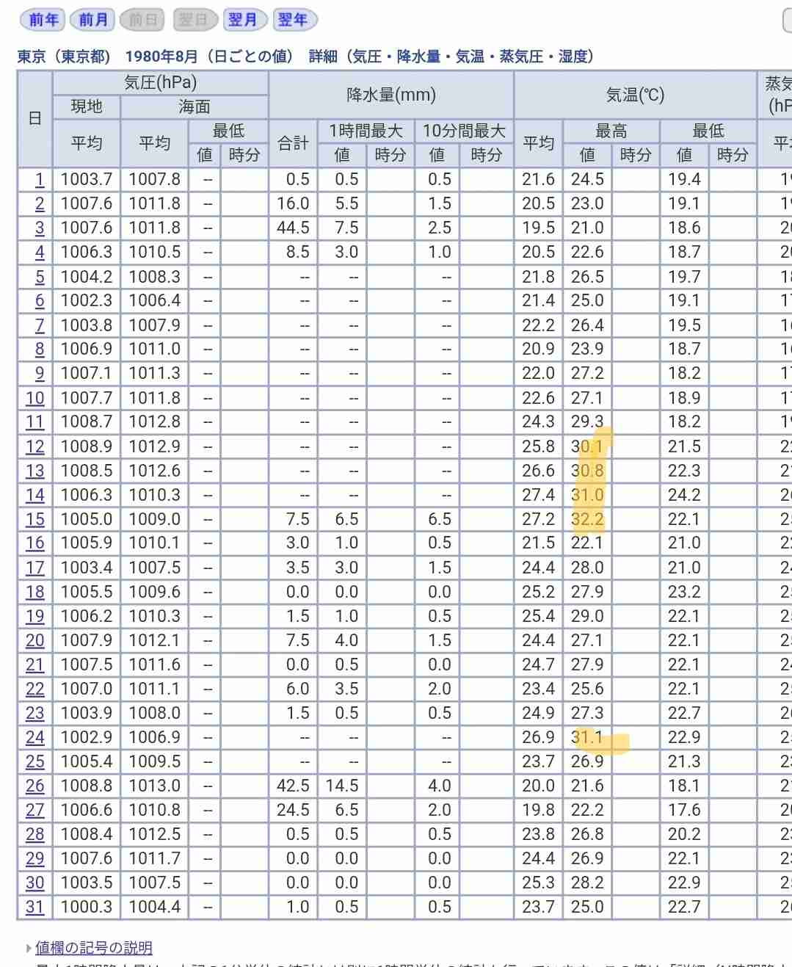Click the 気圧(hPa) column header
This screenshot has height=967, width=792.
[160, 82]
